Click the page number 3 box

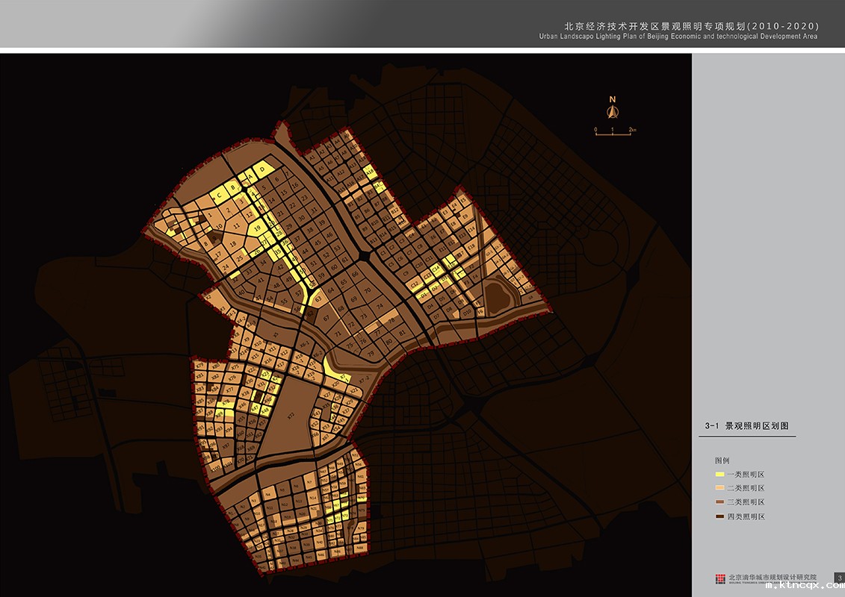coord(839,578)
